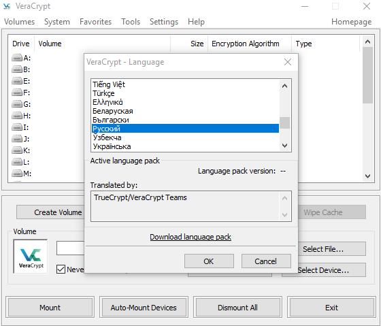Select drive F: icon in drive list
Viewport: 381px width, 326px height.
point(17,93)
